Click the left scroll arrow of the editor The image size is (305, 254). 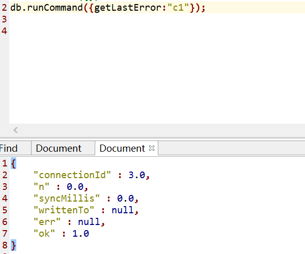coord(16,130)
